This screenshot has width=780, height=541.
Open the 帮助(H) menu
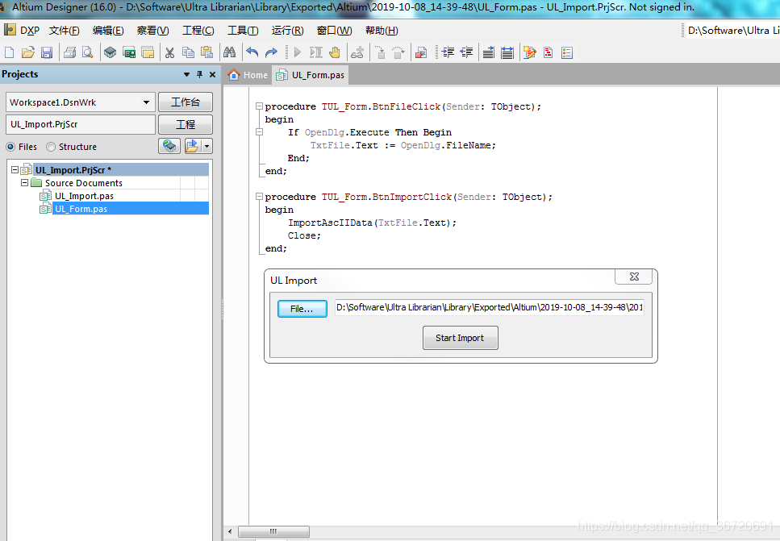point(382,31)
